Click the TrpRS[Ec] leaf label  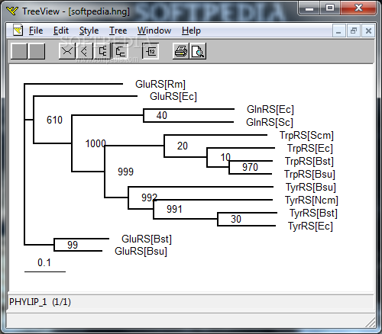(x=310, y=149)
